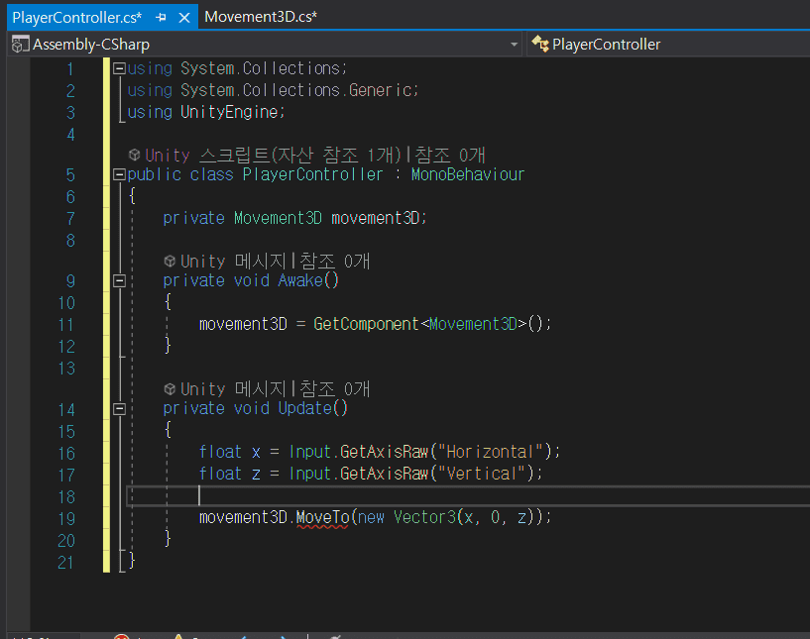
Task: Open the Assembly-CSharp project dropdown
Action: tap(514, 45)
